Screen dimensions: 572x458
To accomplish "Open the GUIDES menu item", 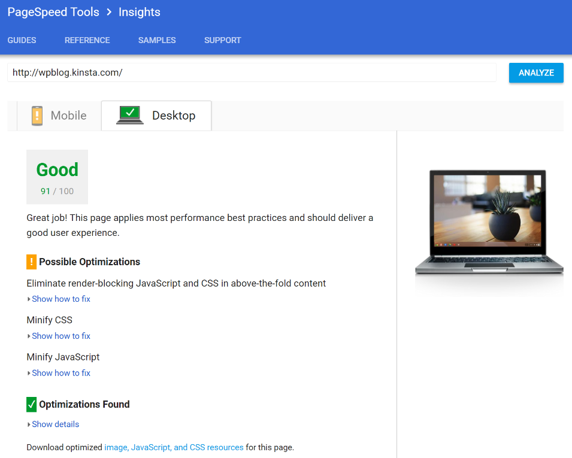I will click(x=22, y=40).
